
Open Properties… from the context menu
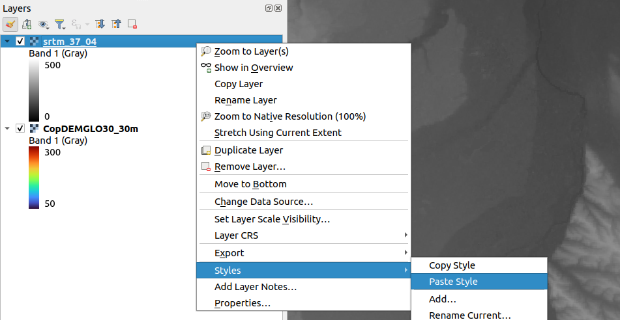click(x=242, y=303)
